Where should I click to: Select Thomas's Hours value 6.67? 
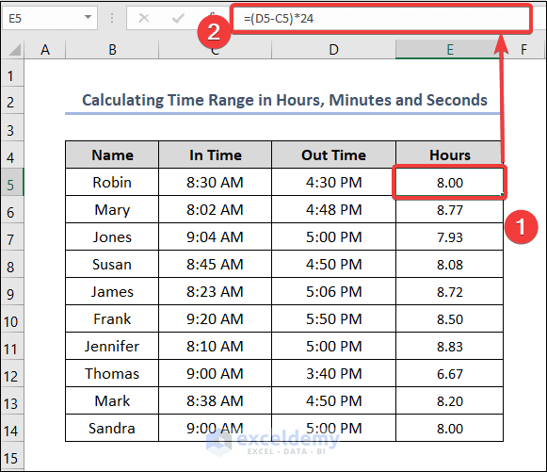449,373
